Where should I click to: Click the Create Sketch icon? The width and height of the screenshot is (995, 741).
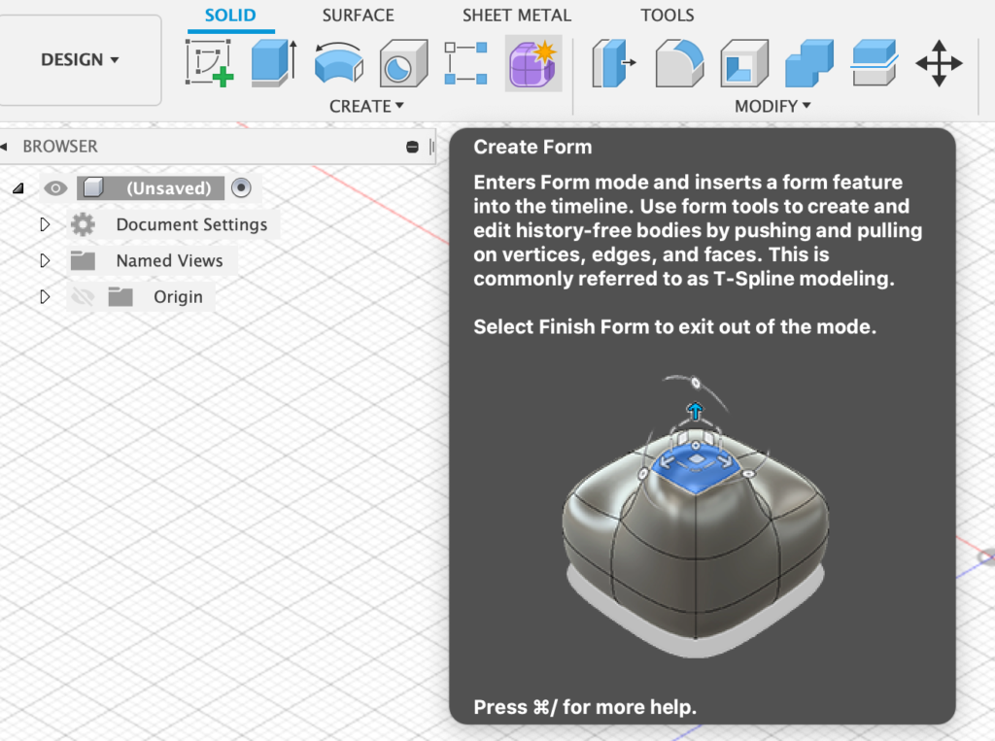[210, 63]
